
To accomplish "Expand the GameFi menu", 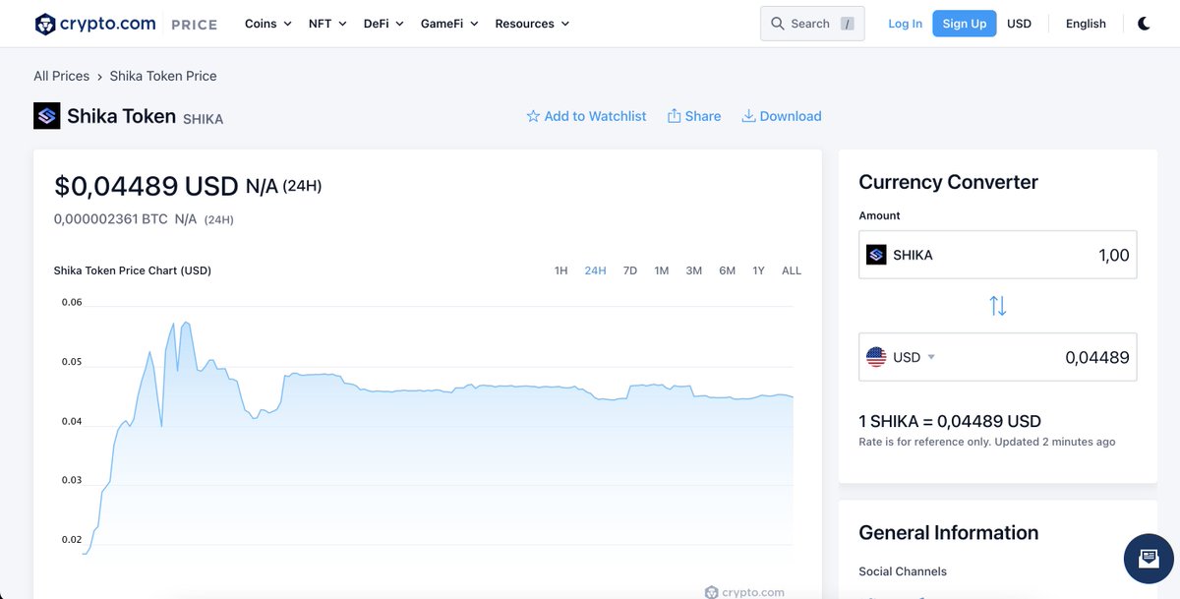I will (449, 24).
